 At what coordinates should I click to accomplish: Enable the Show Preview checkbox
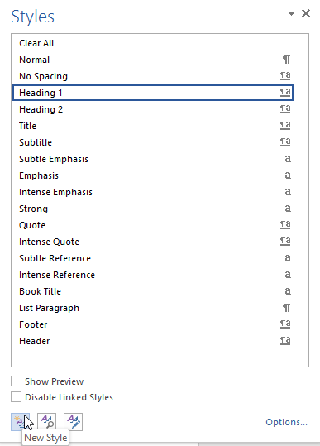(17, 381)
